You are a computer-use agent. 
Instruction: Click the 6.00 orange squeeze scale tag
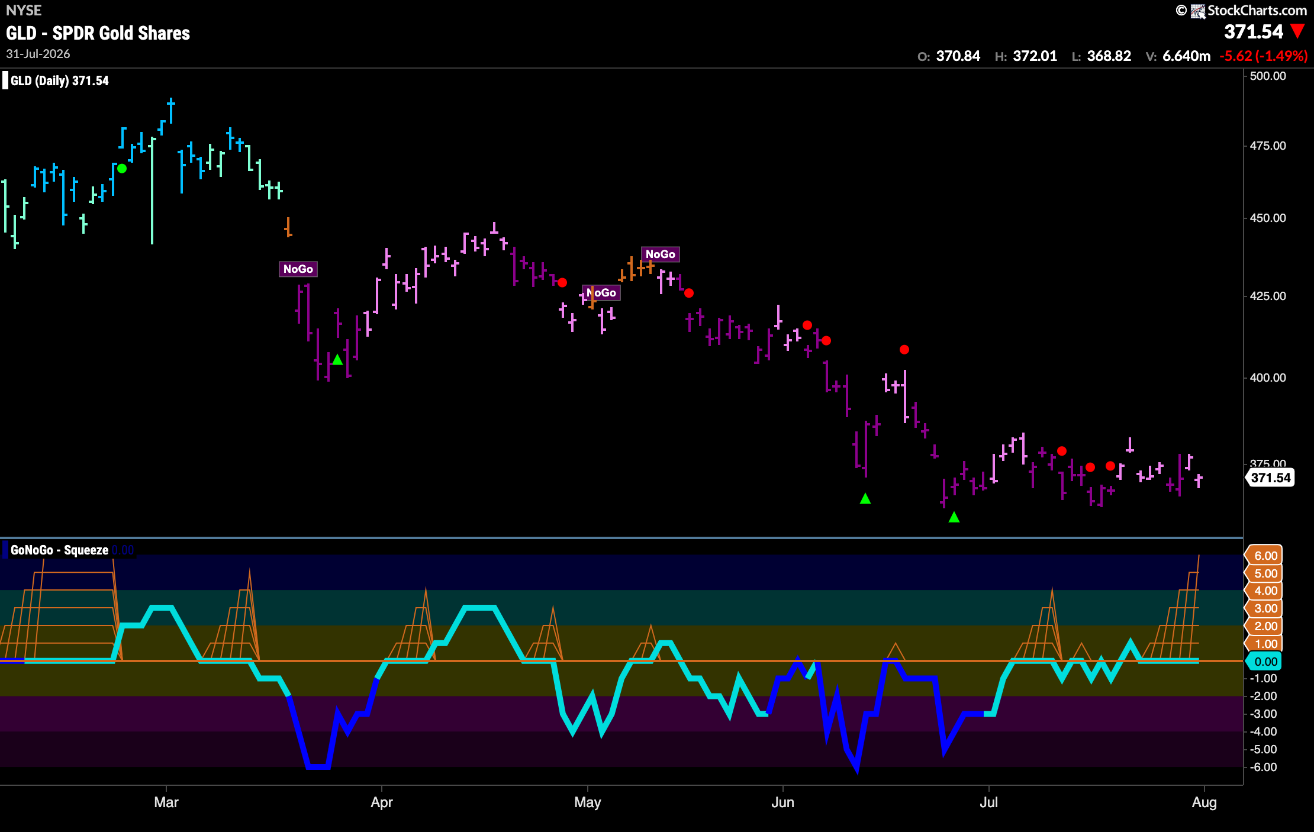[1264, 556]
